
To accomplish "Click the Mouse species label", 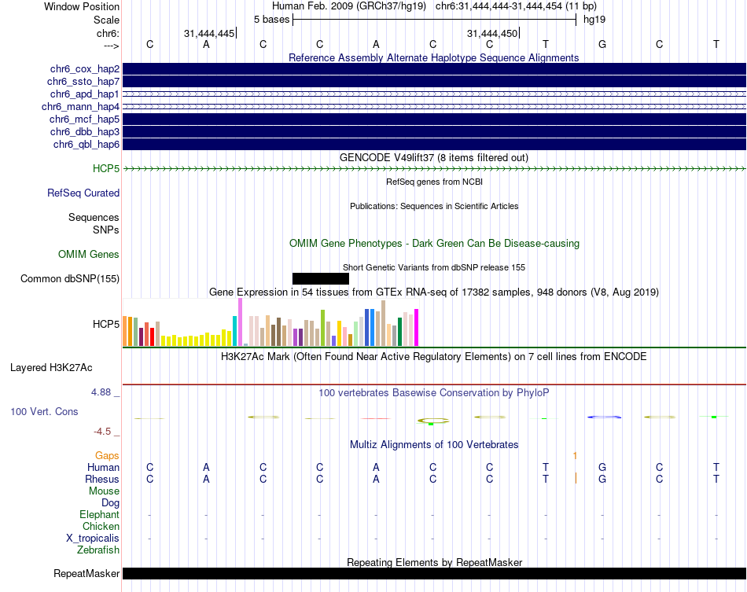I will tap(104, 491).
